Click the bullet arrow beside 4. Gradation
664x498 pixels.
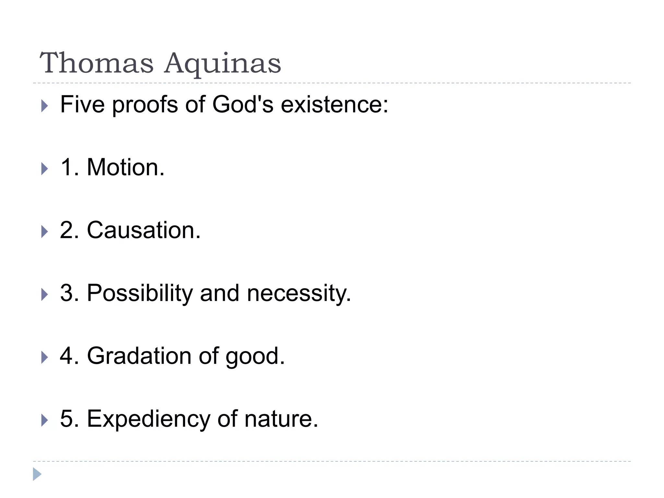click(45, 357)
